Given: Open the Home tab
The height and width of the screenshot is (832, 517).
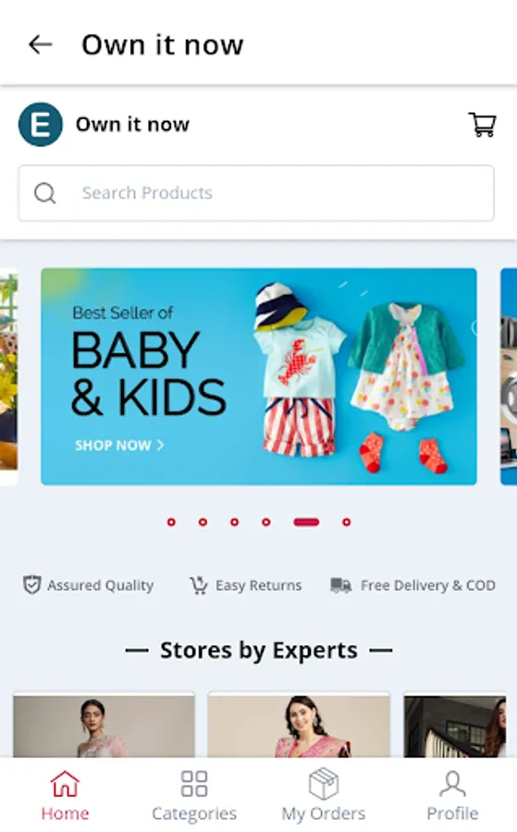Looking at the screenshot, I should (x=65, y=795).
